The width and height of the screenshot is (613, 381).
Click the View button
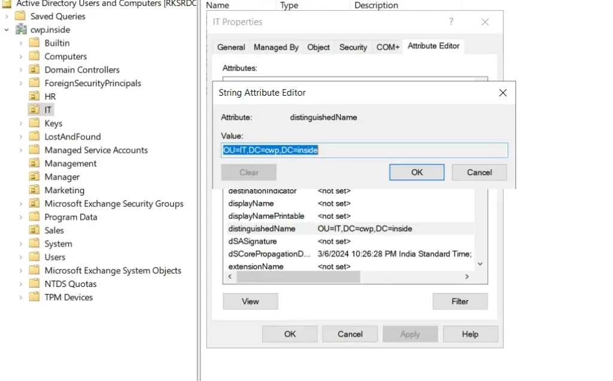click(250, 301)
